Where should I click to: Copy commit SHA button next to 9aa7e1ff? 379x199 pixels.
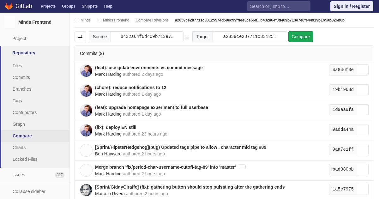point(363,150)
